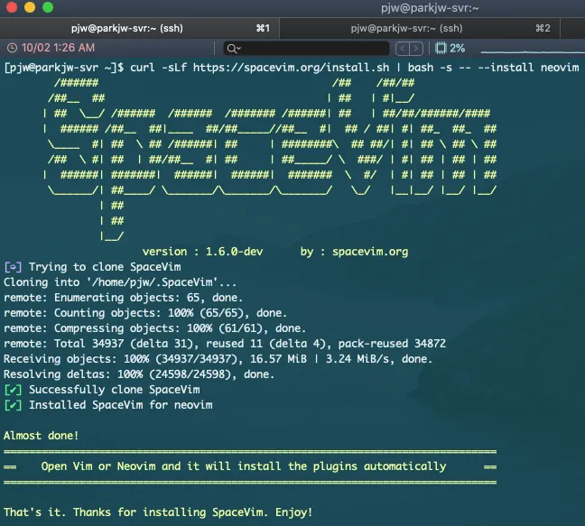The height and width of the screenshot is (526, 585).
Task: Go to next search result arrow
Action: click(x=416, y=49)
